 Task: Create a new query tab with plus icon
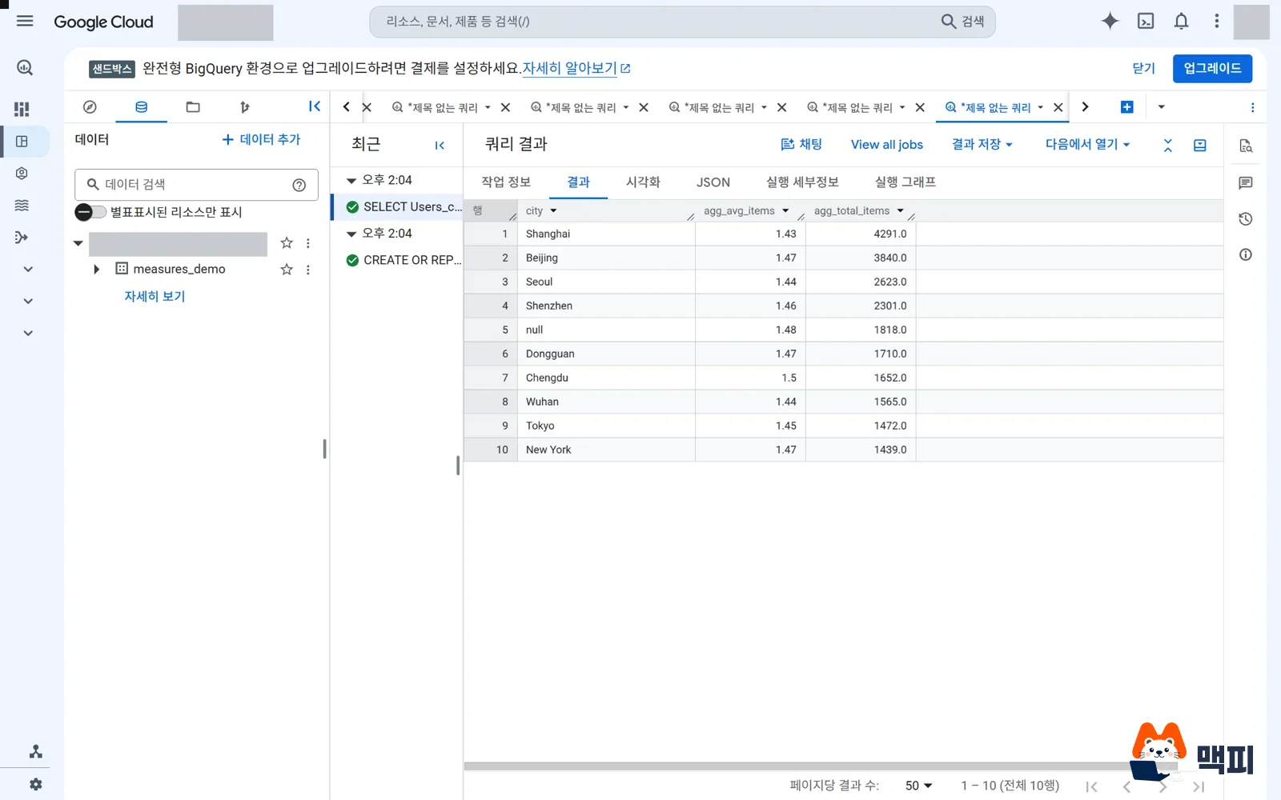(x=1126, y=106)
